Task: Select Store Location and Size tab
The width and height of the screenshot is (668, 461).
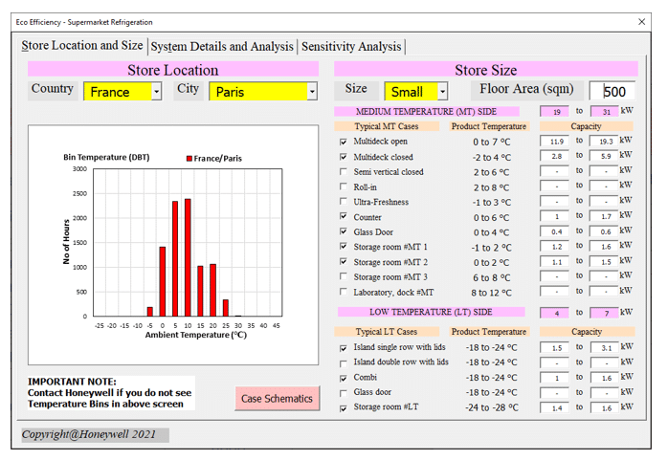Action: pyautogui.click(x=82, y=46)
